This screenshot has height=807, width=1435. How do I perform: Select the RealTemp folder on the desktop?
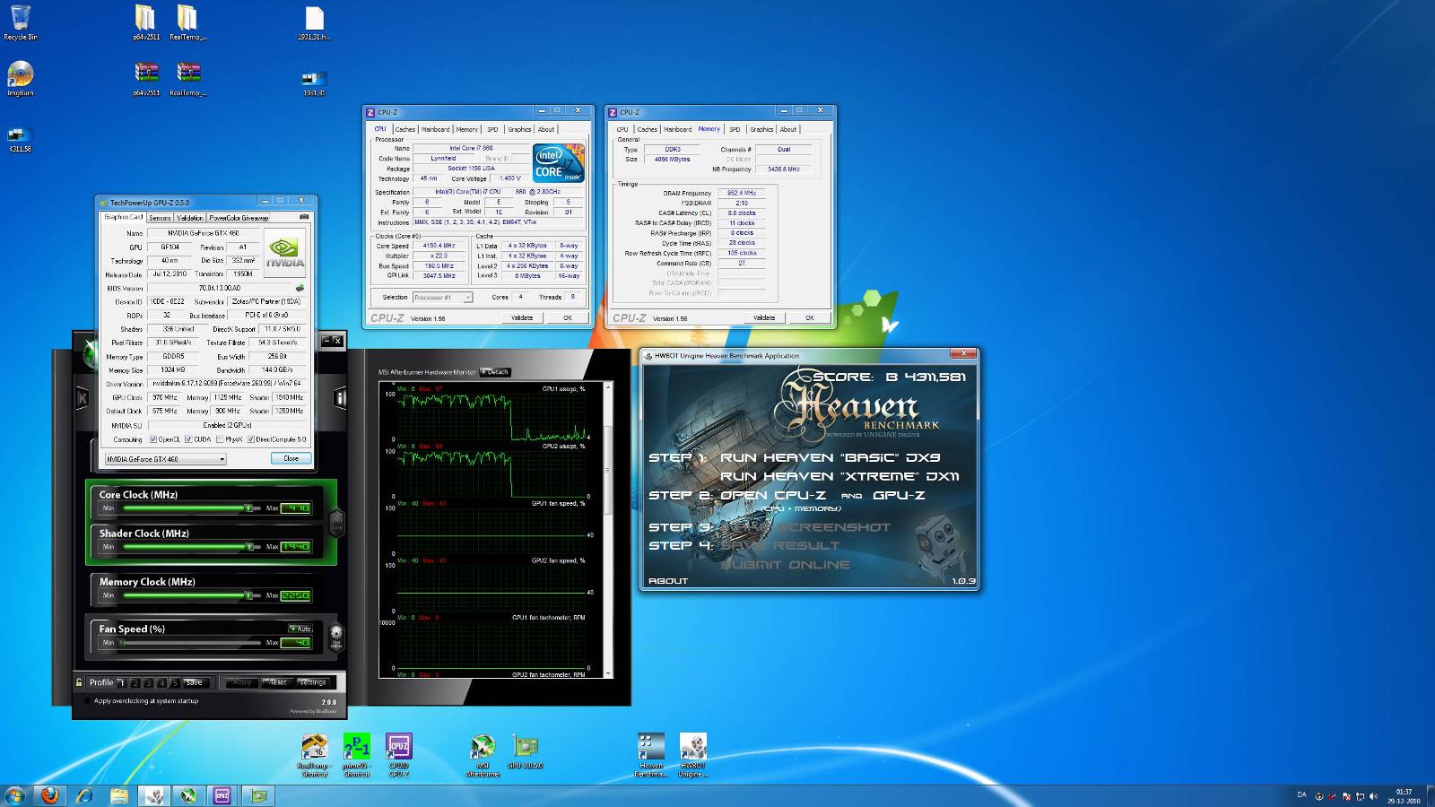(187, 22)
